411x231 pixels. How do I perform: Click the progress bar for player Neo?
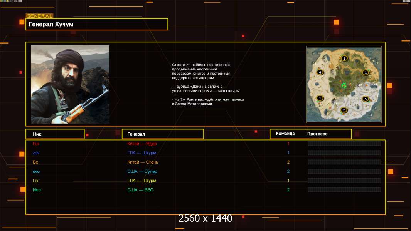tap(344, 190)
